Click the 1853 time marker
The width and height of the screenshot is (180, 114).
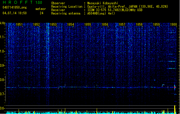click(54, 25)
